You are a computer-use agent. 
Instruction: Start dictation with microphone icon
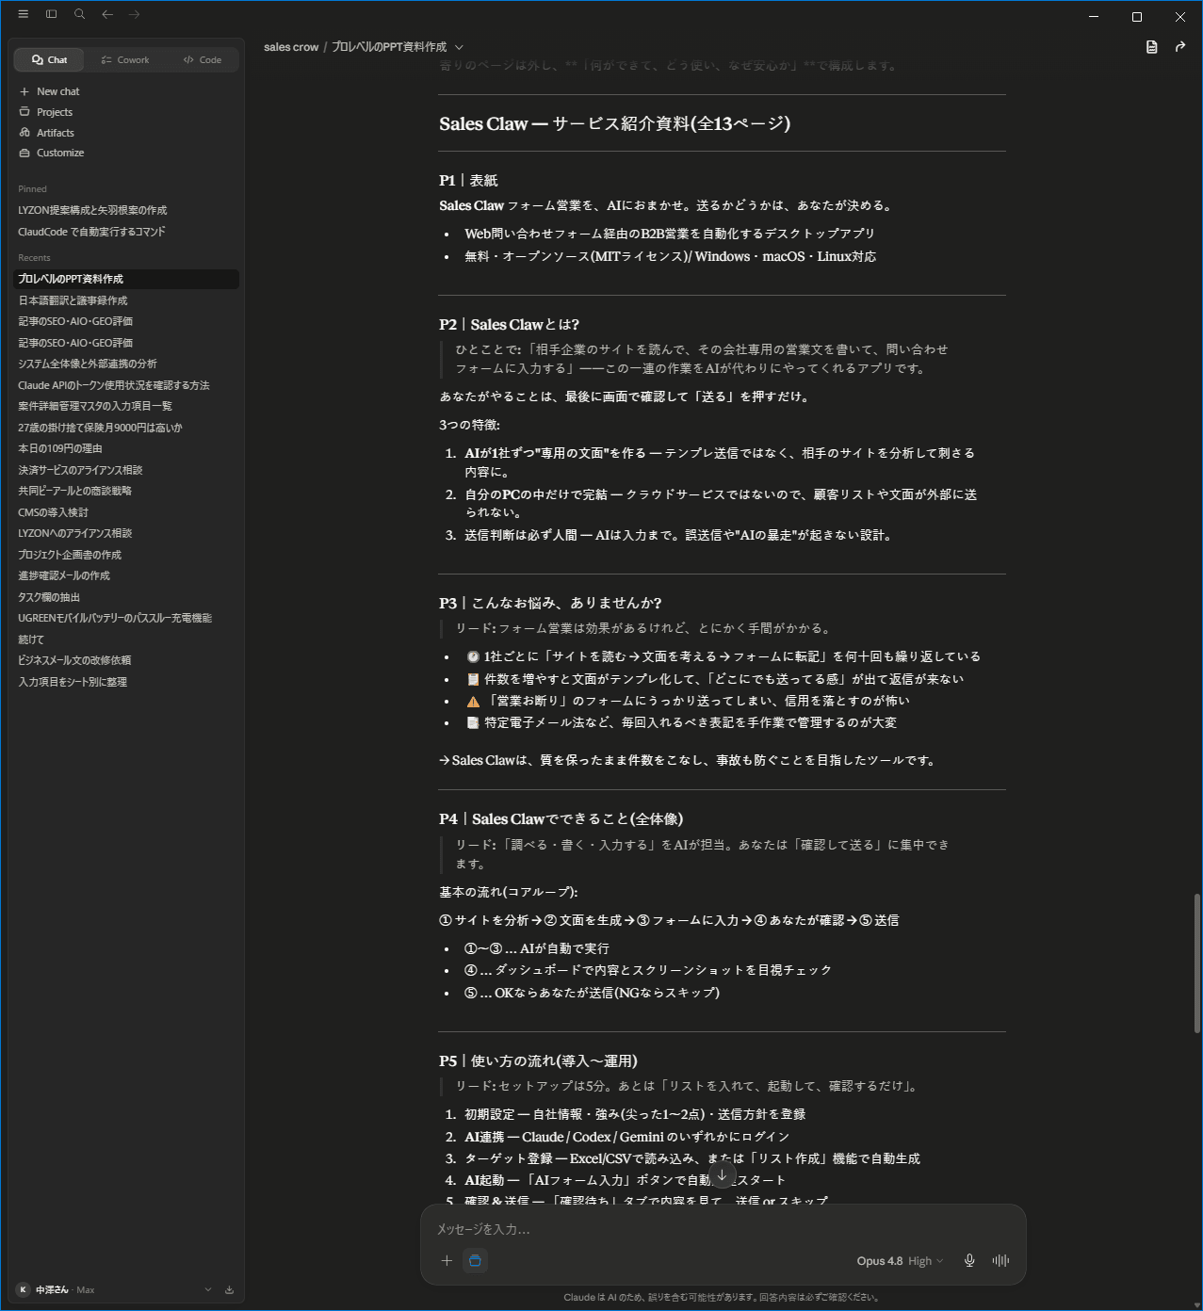969,1260
